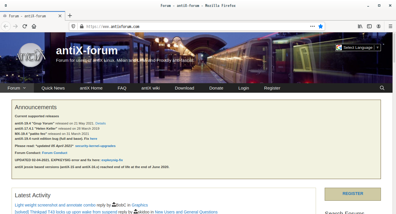Open the Download menu item
396x214 pixels.
(x=184, y=88)
